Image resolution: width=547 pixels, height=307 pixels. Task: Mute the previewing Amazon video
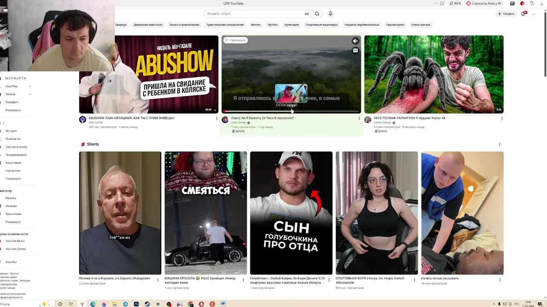(x=355, y=41)
